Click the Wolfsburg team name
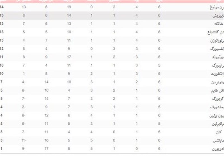The height and width of the screenshot is (156, 224). click(217, 49)
